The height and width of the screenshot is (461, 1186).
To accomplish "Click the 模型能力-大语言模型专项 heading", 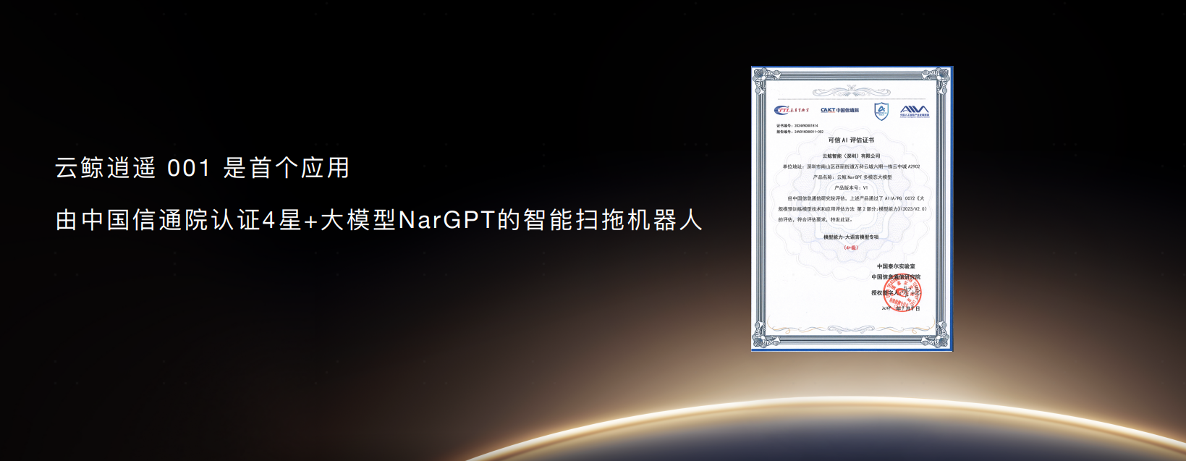I will [x=851, y=237].
